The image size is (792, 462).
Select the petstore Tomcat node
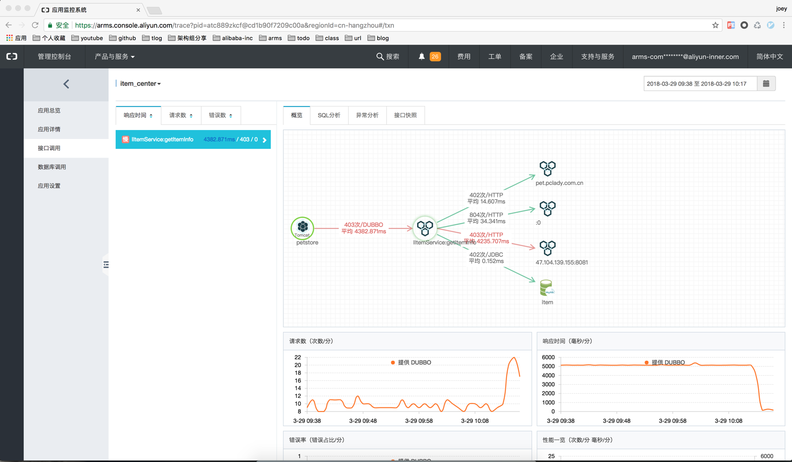point(302,228)
